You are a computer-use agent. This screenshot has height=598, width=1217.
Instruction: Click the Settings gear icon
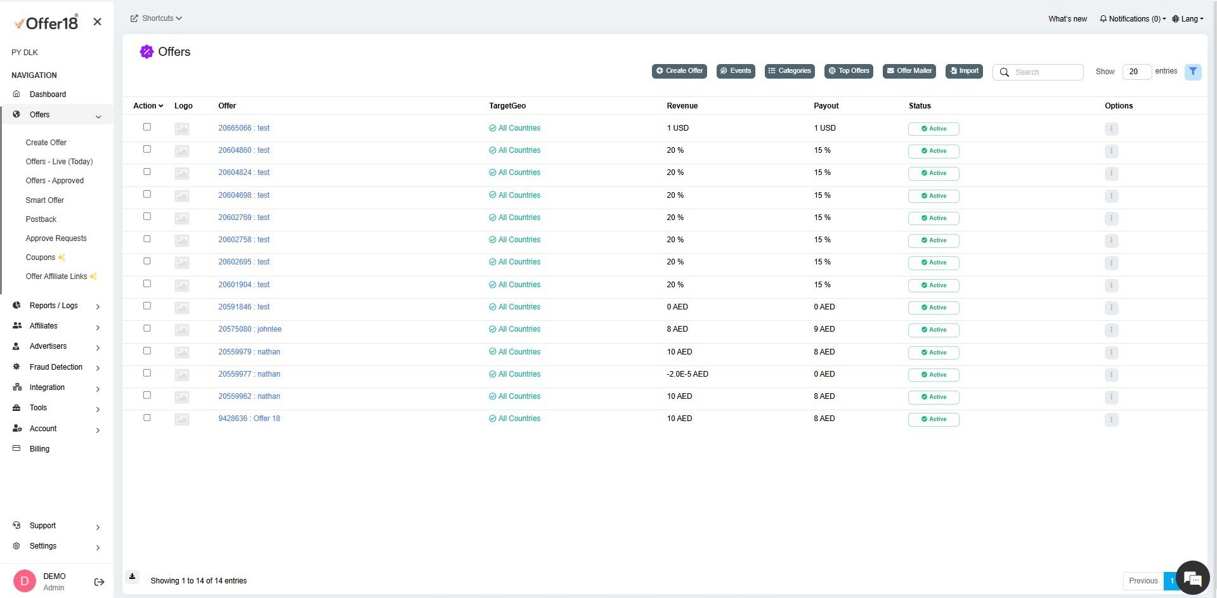(16, 546)
